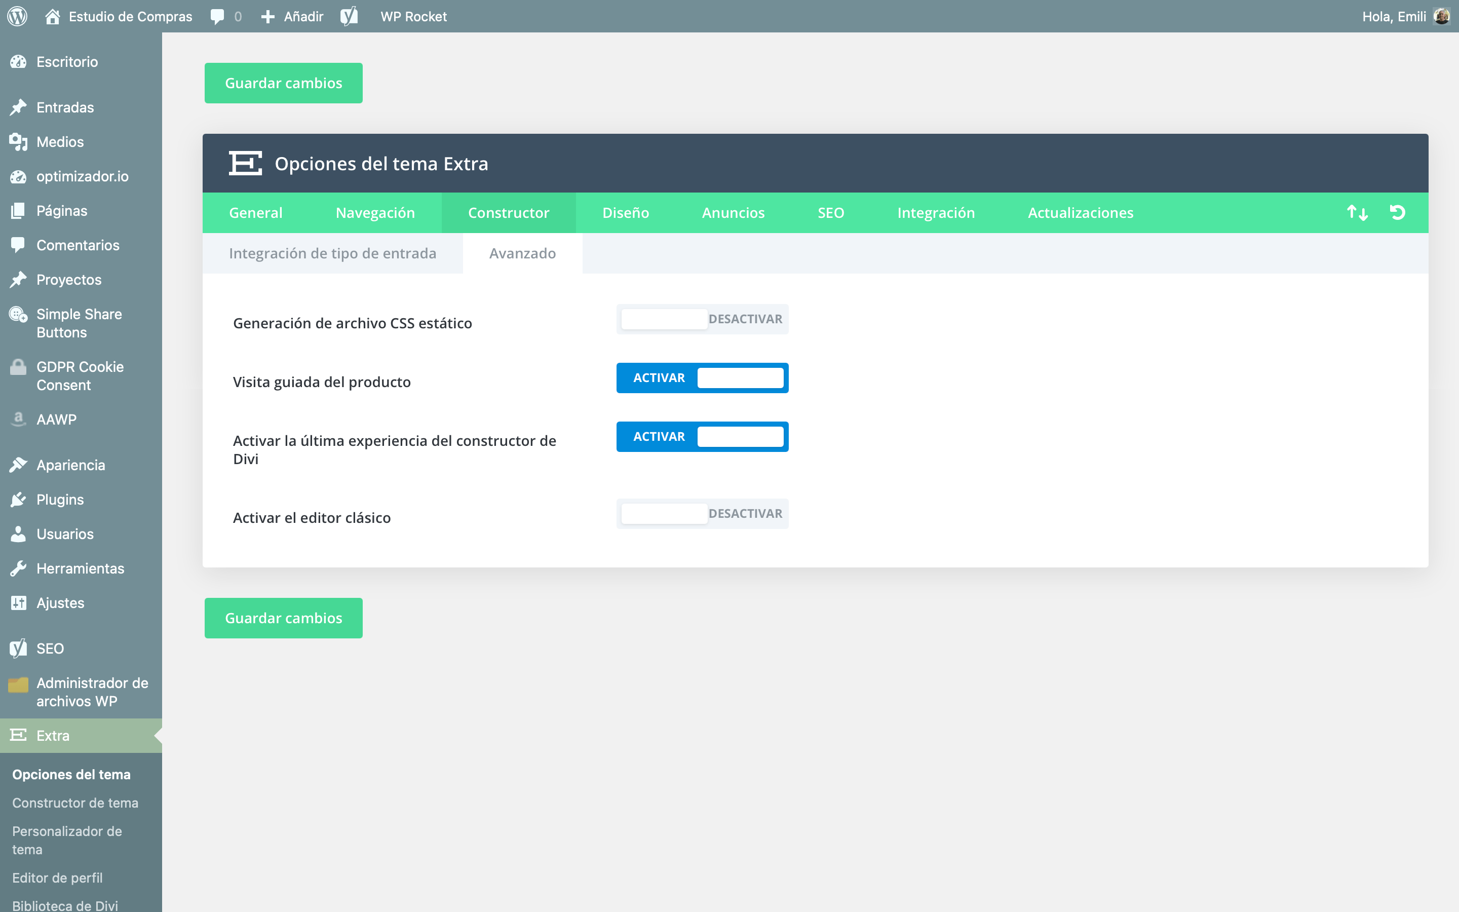Open the SEO options tab

pos(831,213)
